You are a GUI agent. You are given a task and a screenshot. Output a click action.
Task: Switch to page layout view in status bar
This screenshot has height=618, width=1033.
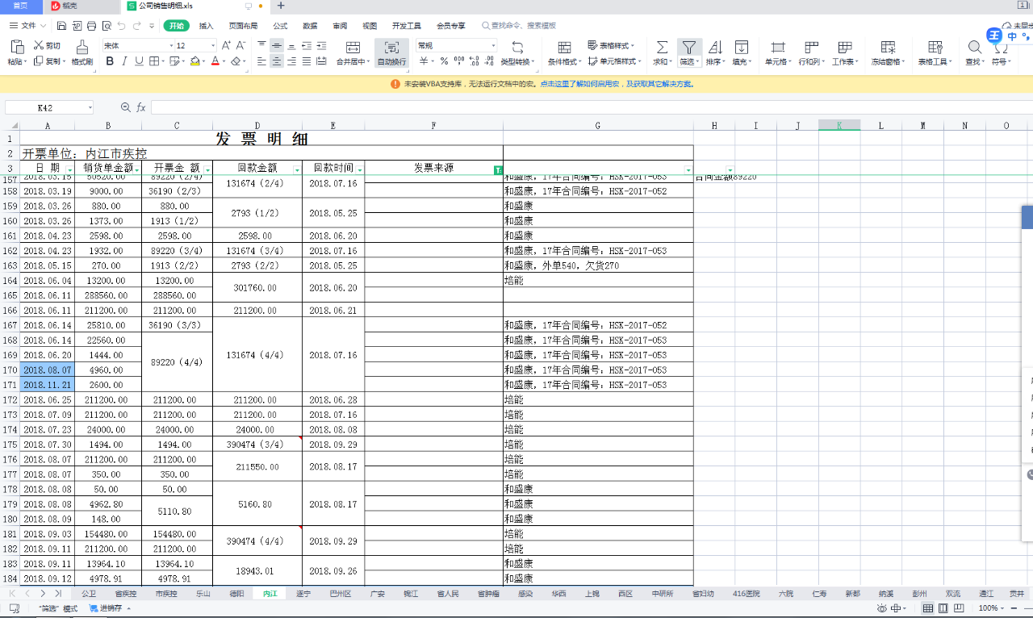(x=943, y=608)
